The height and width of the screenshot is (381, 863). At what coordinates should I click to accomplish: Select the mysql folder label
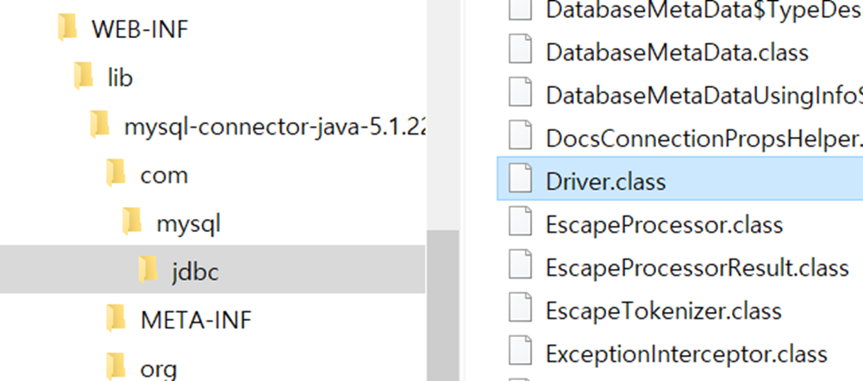point(188,224)
